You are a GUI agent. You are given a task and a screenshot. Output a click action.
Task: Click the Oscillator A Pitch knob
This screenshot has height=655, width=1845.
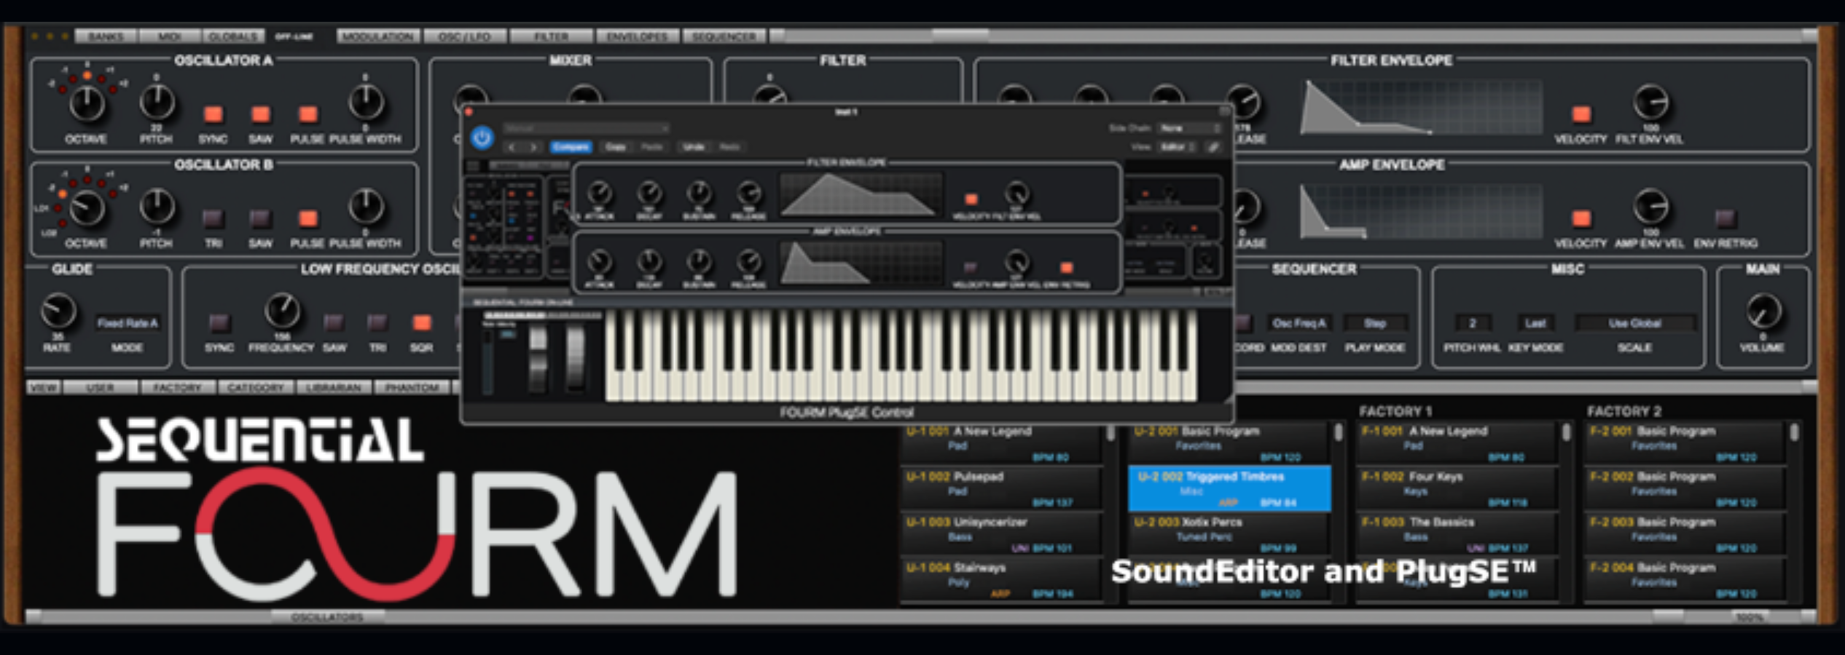[x=157, y=102]
